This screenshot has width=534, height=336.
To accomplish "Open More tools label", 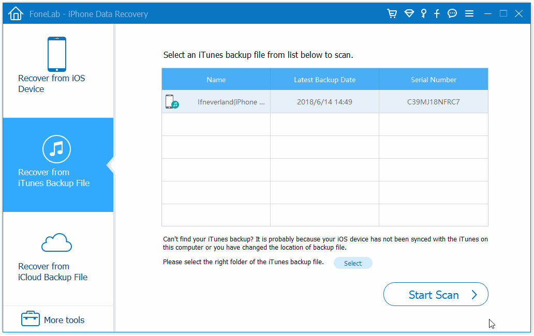I will (x=64, y=320).
